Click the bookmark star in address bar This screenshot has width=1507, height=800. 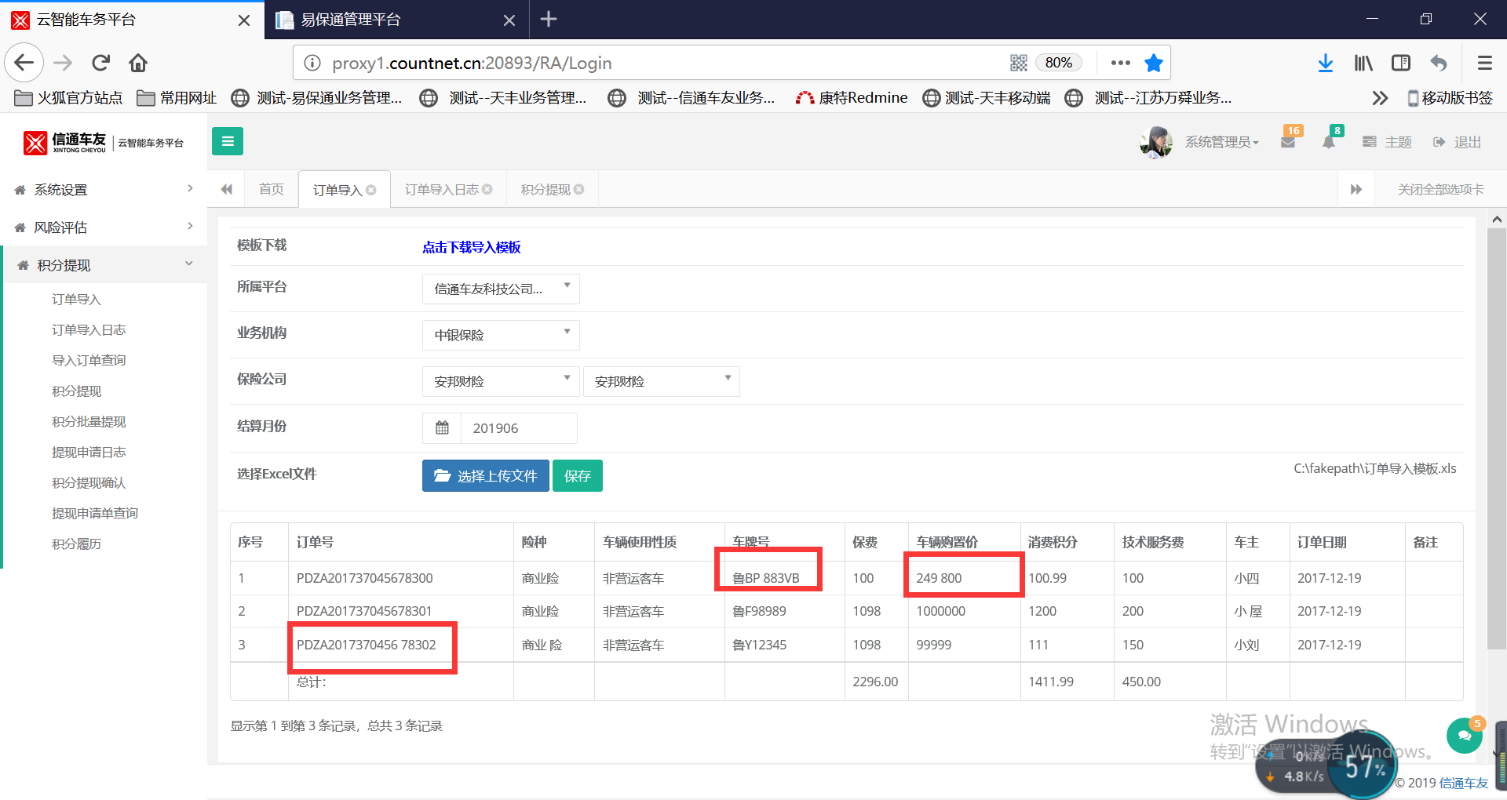pyautogui.click(x=1153, y=63)
